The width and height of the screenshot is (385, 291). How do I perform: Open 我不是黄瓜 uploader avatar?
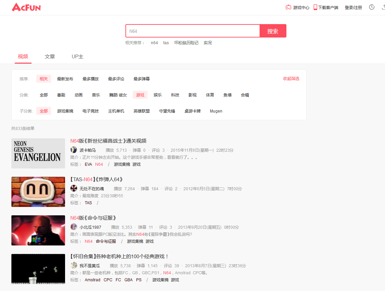pyautogui.click(x=74, y=265)
